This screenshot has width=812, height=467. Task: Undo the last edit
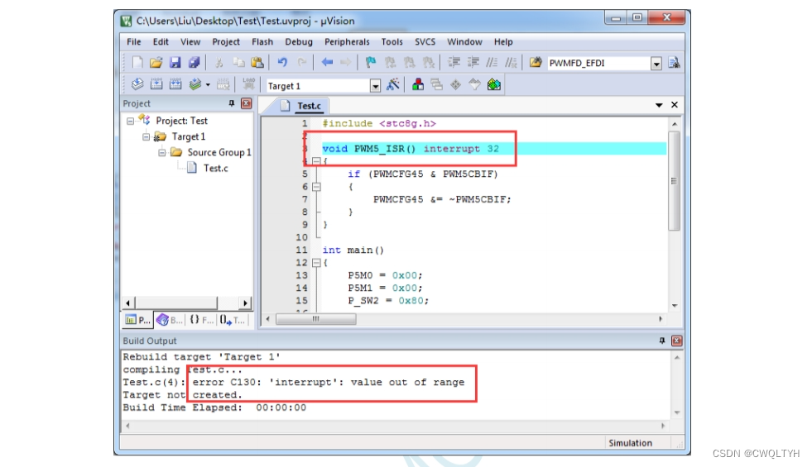coord(282,63)
